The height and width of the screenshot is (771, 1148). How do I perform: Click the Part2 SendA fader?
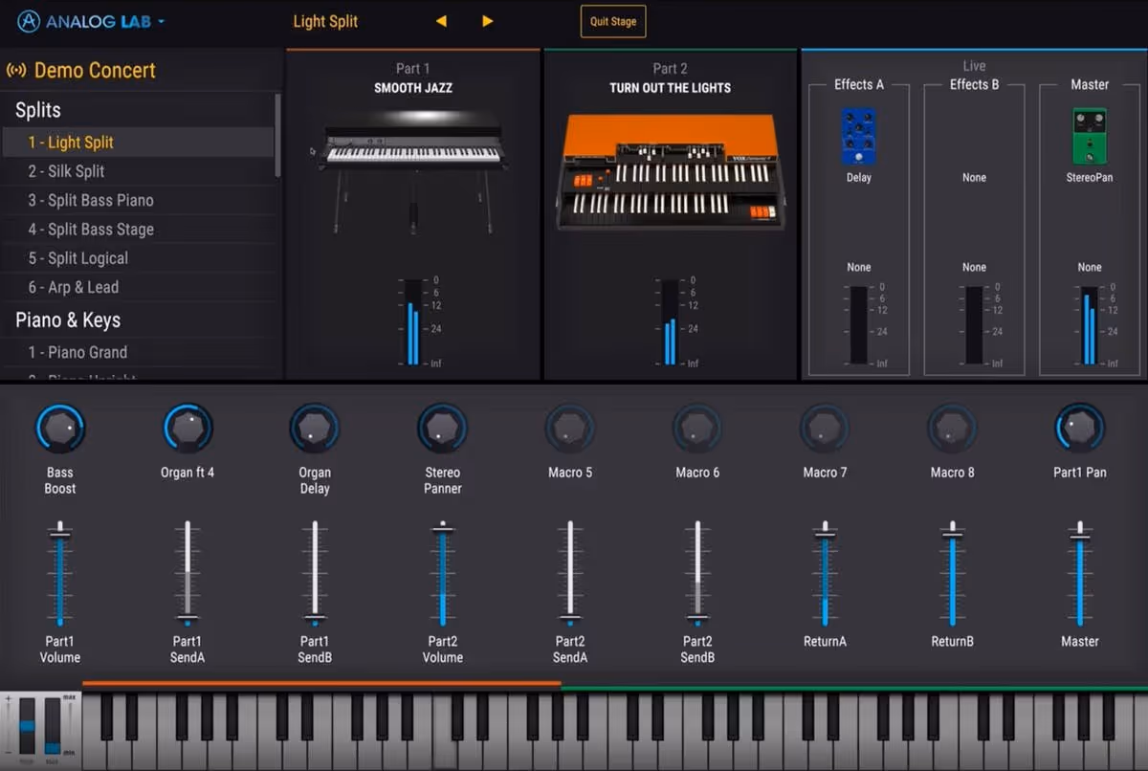[570, 574]
